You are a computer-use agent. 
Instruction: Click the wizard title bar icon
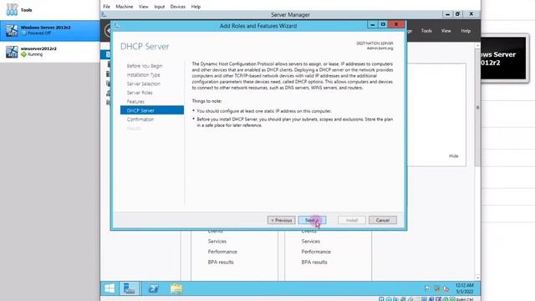pyautogui.click(x=117, y=26)
